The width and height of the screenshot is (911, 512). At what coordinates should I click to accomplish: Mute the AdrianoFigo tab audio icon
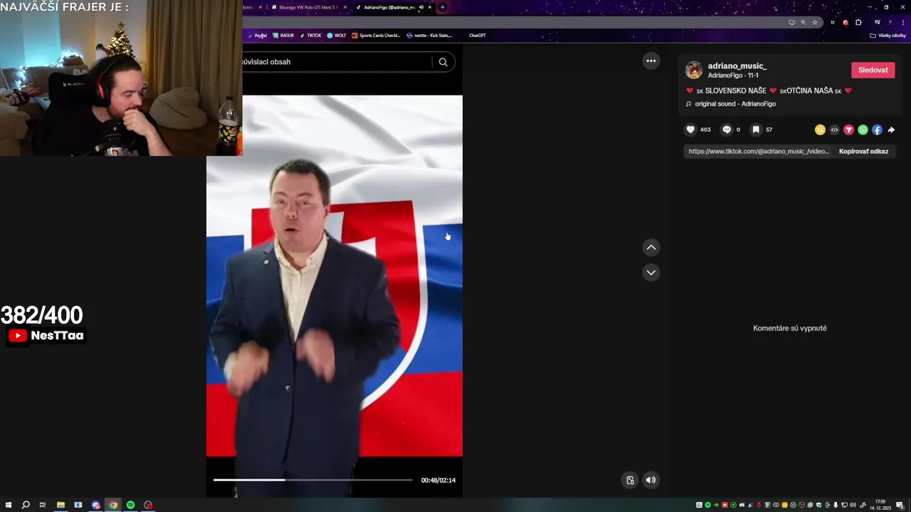(421, 7)
